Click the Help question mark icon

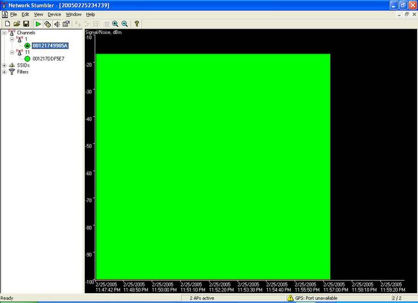137,24
